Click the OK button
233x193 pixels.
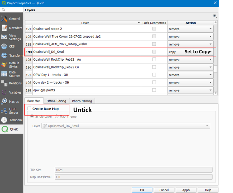tap(142, 190)
